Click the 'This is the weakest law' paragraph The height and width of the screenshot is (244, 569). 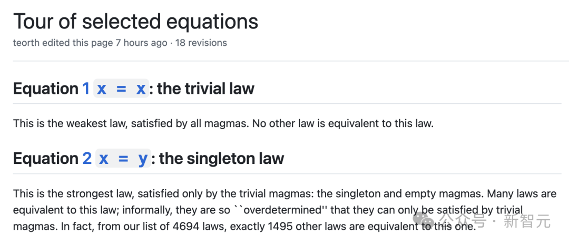pos(224,124)
